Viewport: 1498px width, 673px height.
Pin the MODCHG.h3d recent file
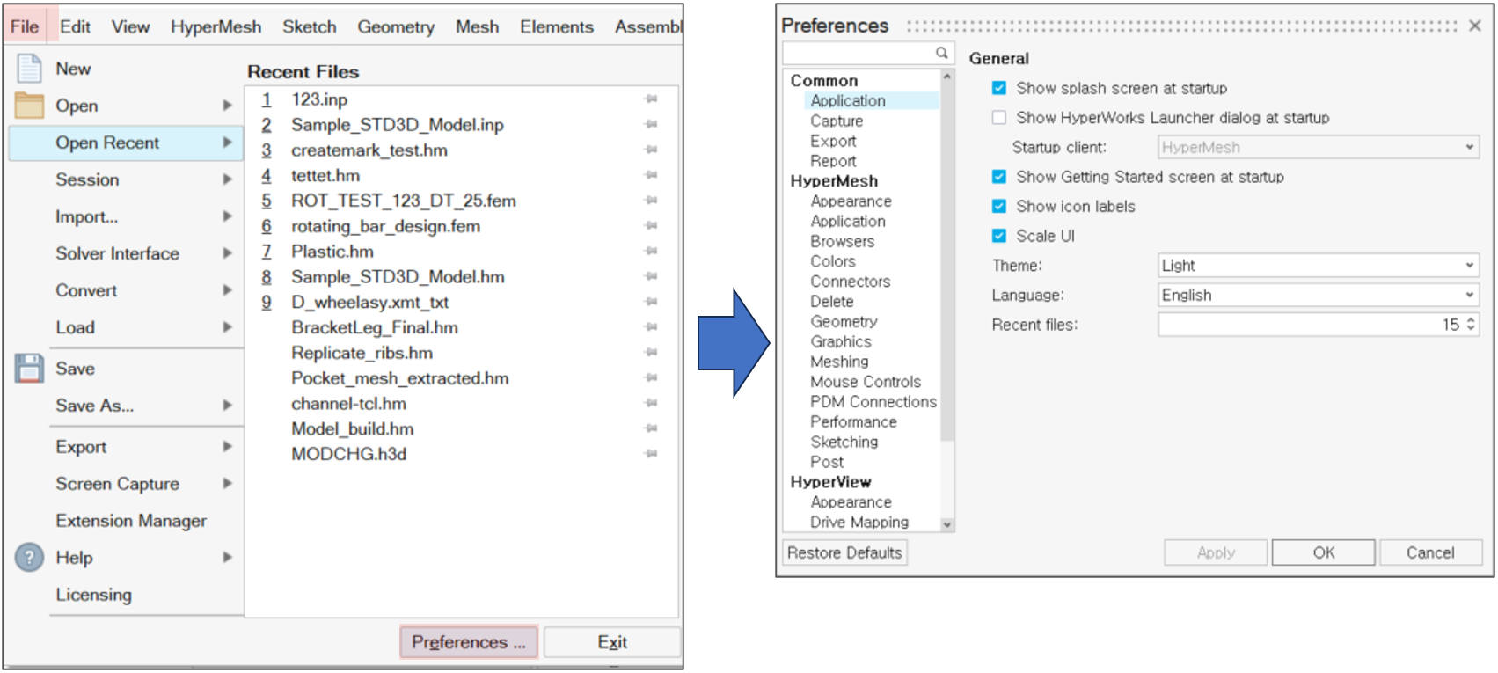click(x=651, y=454)
